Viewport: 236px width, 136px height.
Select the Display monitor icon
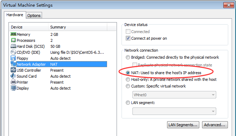coord(13,88)
